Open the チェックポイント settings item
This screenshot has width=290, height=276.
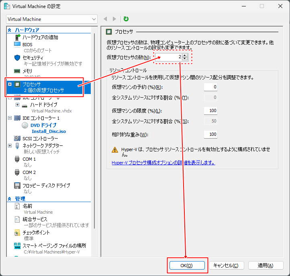click(x=36, y=232)
